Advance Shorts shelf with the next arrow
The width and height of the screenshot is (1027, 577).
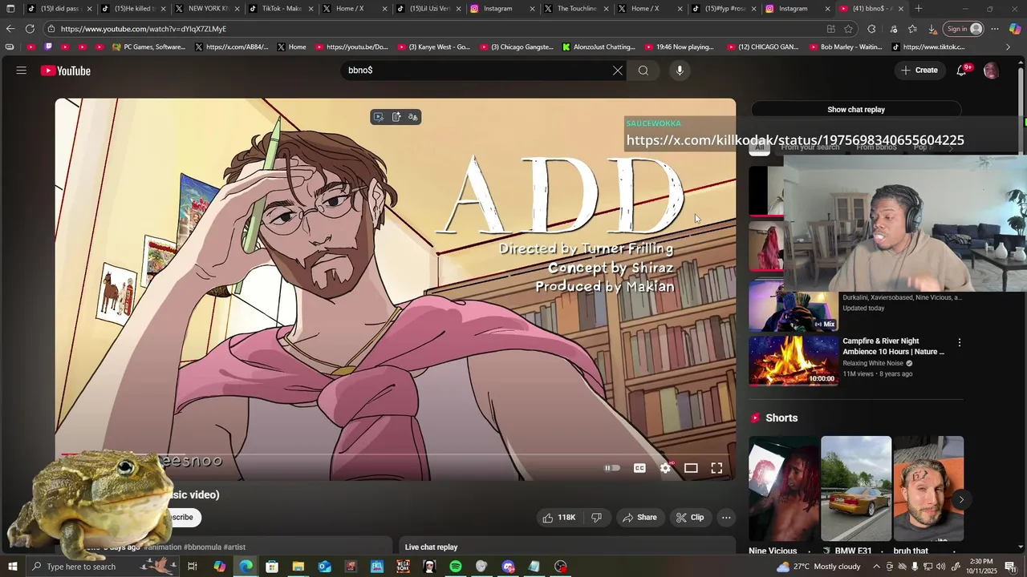tap(961, 500)
